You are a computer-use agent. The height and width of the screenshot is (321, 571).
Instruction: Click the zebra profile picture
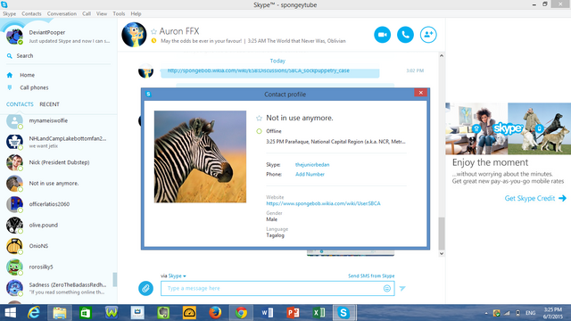200,157
